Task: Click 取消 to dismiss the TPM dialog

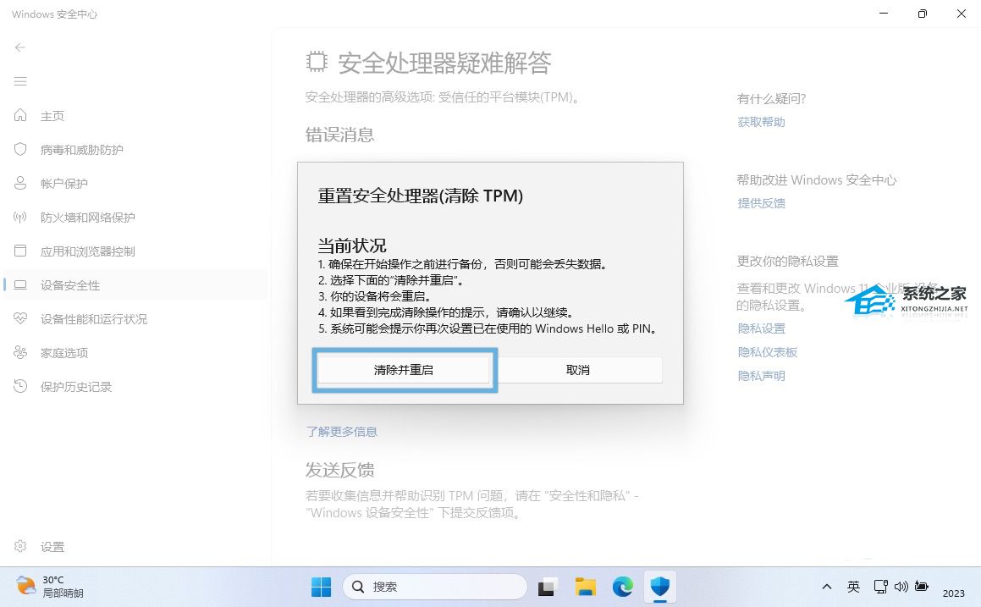Action: coord(578,369)
